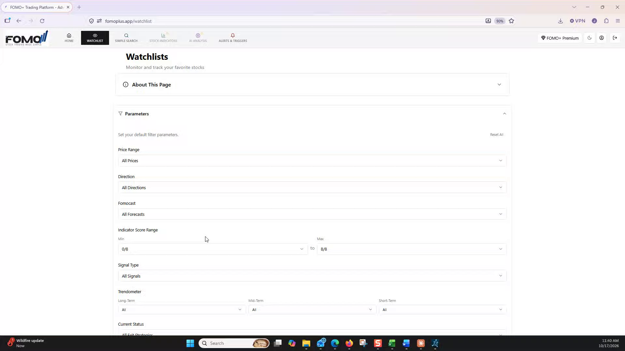Open the Fomocast All Forecasts dropdown

point(312,214)
